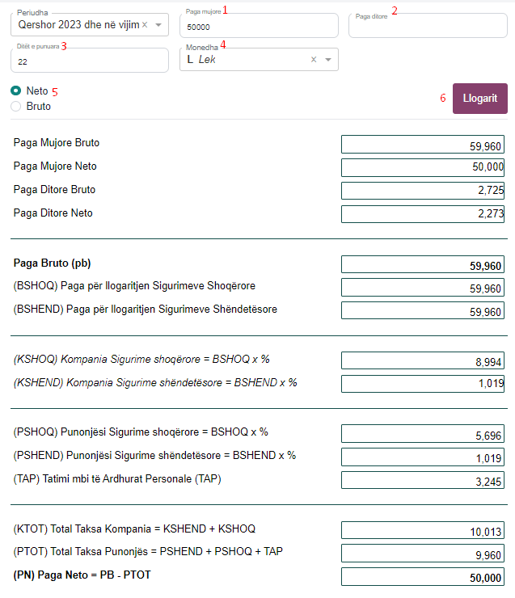Click the Paga mujore input field

(258, 27)
